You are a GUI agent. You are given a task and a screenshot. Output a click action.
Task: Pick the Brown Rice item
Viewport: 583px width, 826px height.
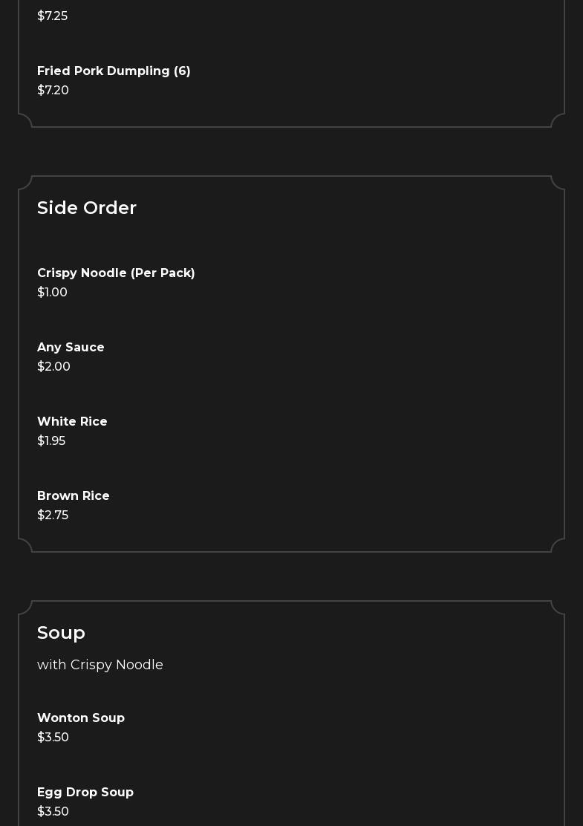(x=74, y=496)
